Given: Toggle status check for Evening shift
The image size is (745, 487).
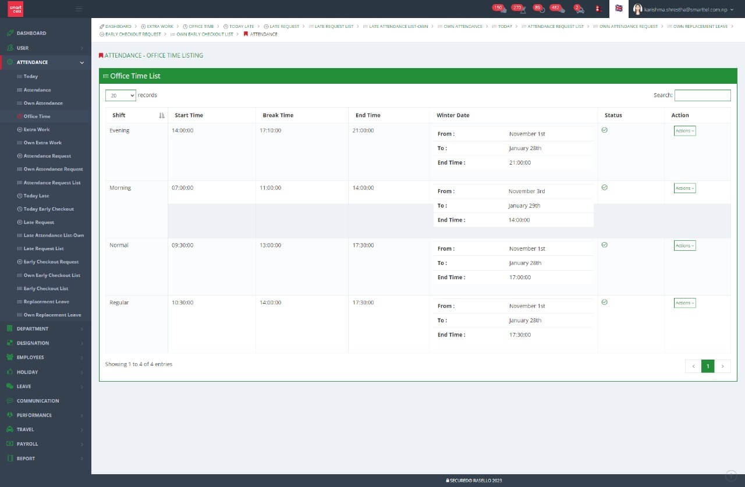Looking at the screenshot, I should click(604, 130).
